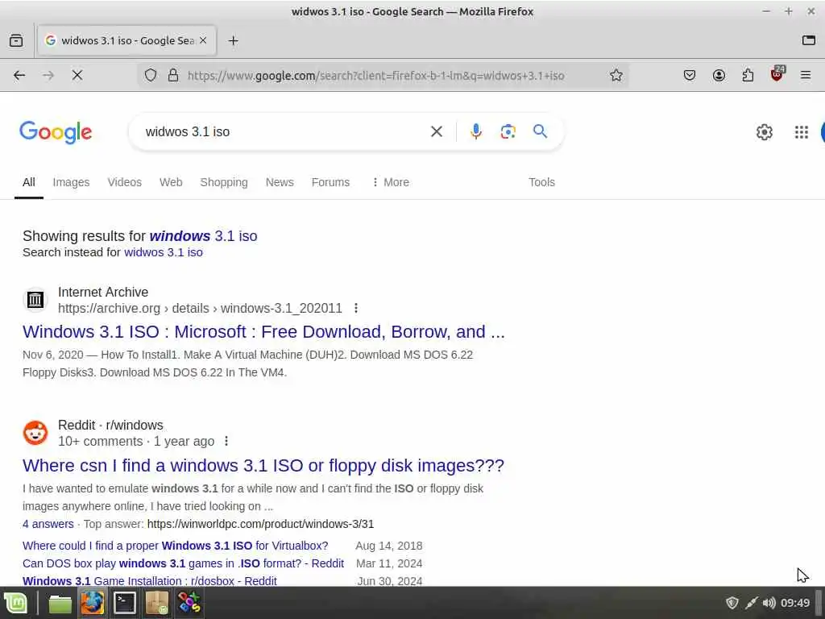This screenshot has height=619, width=825.
Task: Switch to Videos tab
Action: click(x=125, y=182)
